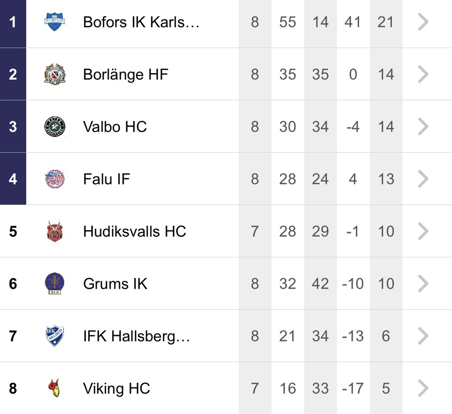Click the Grums IK team emblem
The height and width of the screenshot is (414, 452).
click(55, 284)
